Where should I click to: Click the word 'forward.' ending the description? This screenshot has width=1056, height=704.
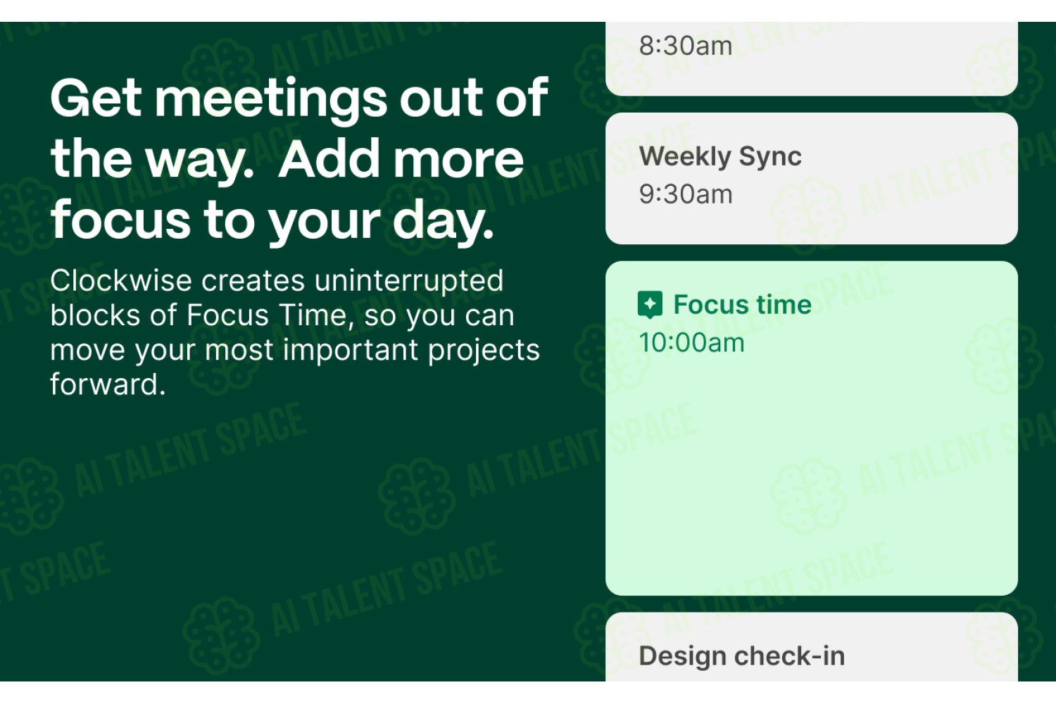tap(108, 384)
